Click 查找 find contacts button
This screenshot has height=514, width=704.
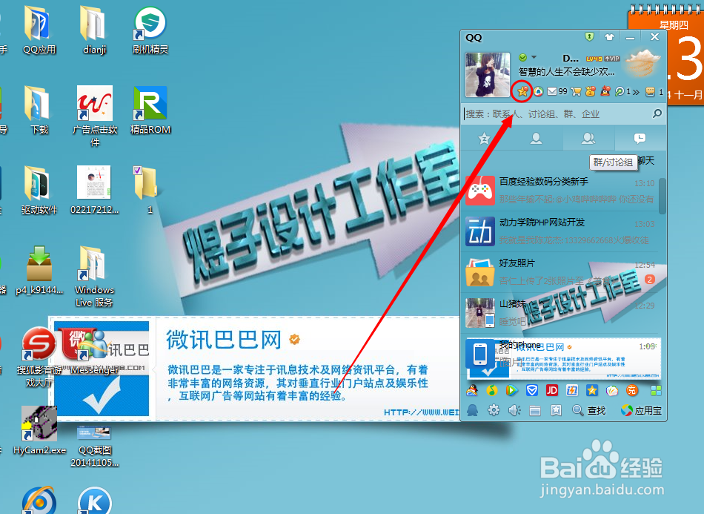point(588,410)
